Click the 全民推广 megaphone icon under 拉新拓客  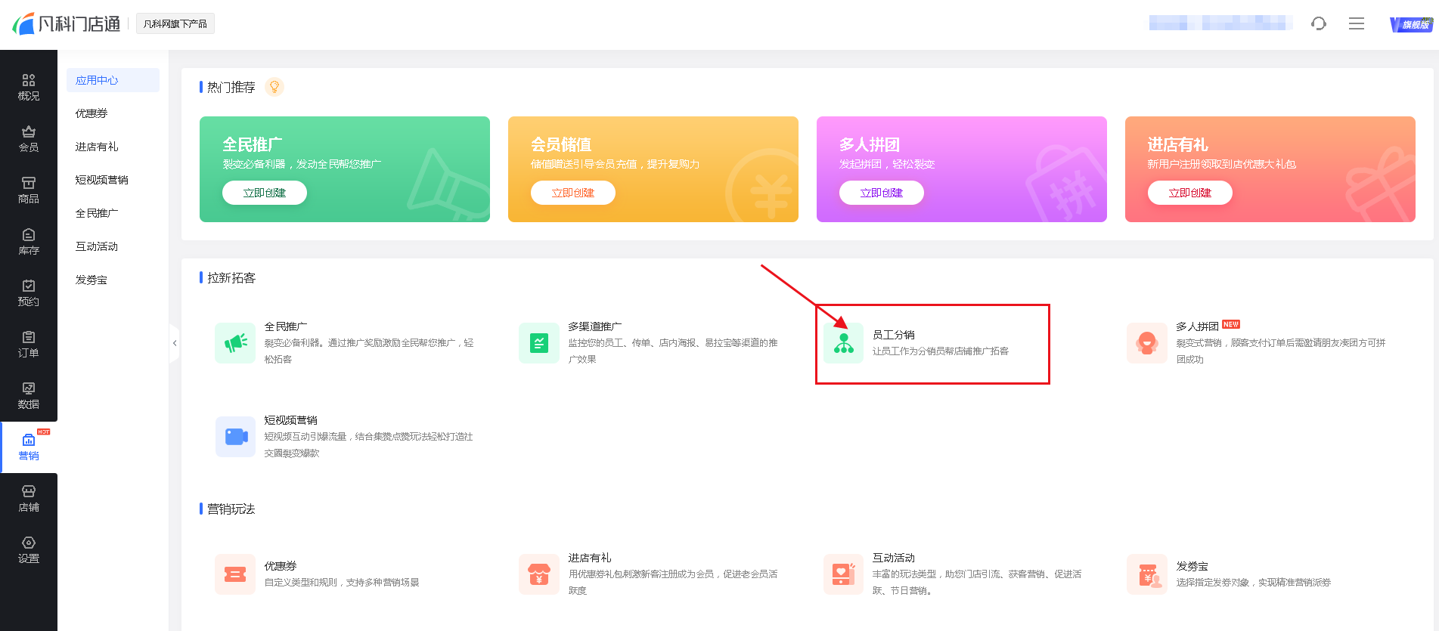(x=235, y=343)
